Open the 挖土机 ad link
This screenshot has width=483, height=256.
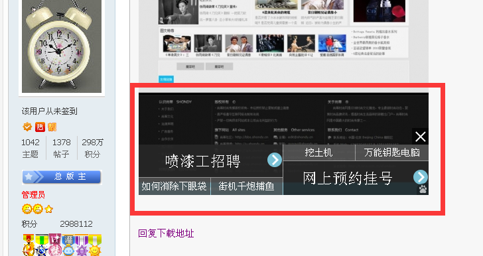click(x=319, y=153)
